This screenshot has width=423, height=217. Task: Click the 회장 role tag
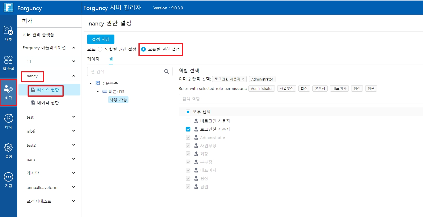pyautogui.click(x=304, y=88)
